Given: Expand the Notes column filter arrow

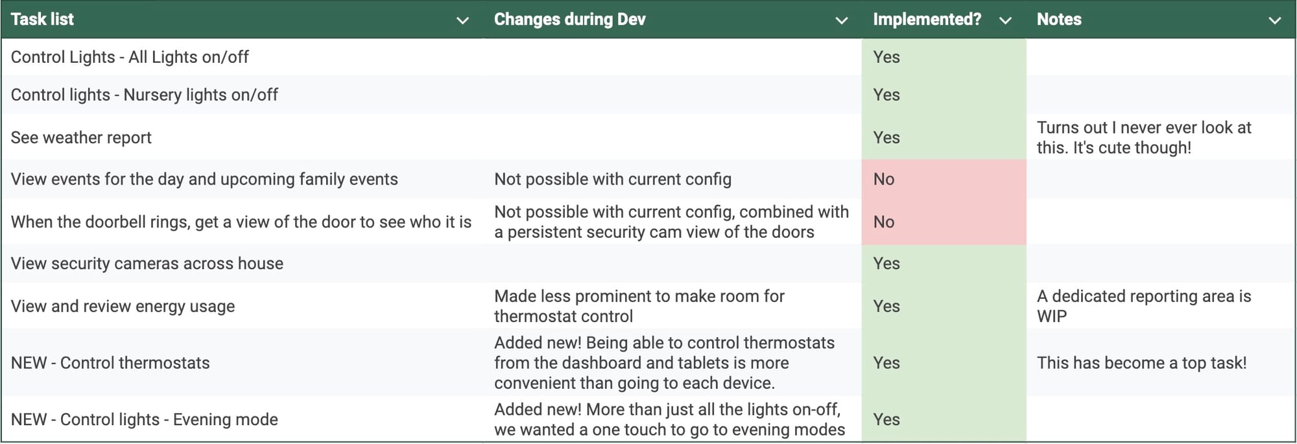Looking at the screenshot, I should click(1274, 21).
